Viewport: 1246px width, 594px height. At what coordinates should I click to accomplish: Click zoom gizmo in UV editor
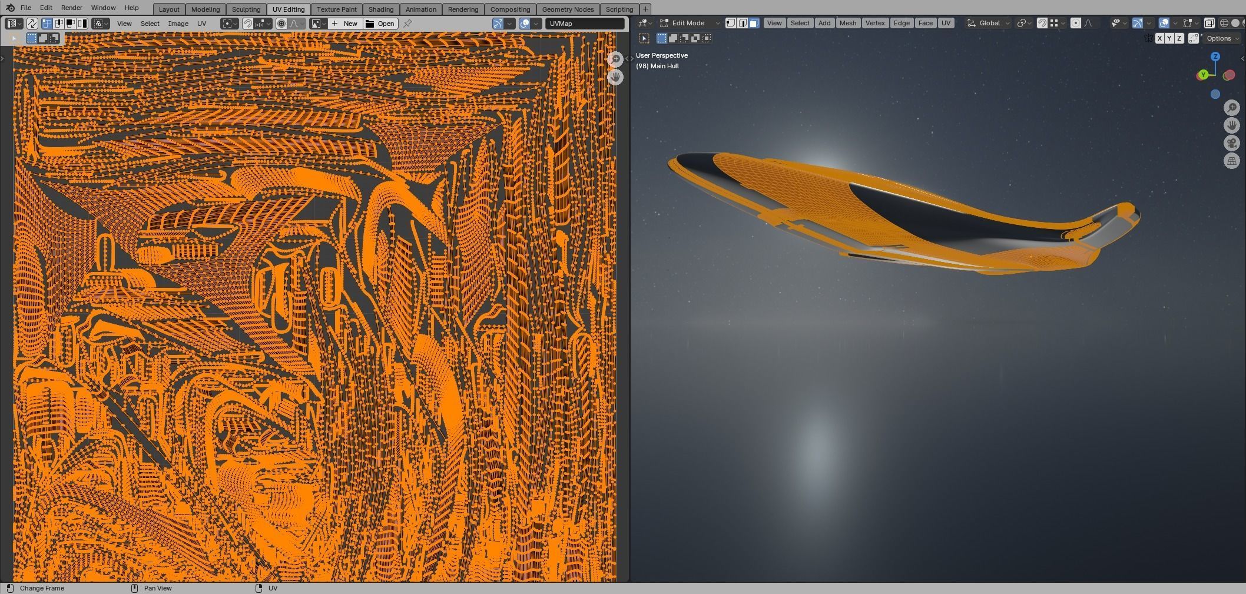[x=615, y=59]
